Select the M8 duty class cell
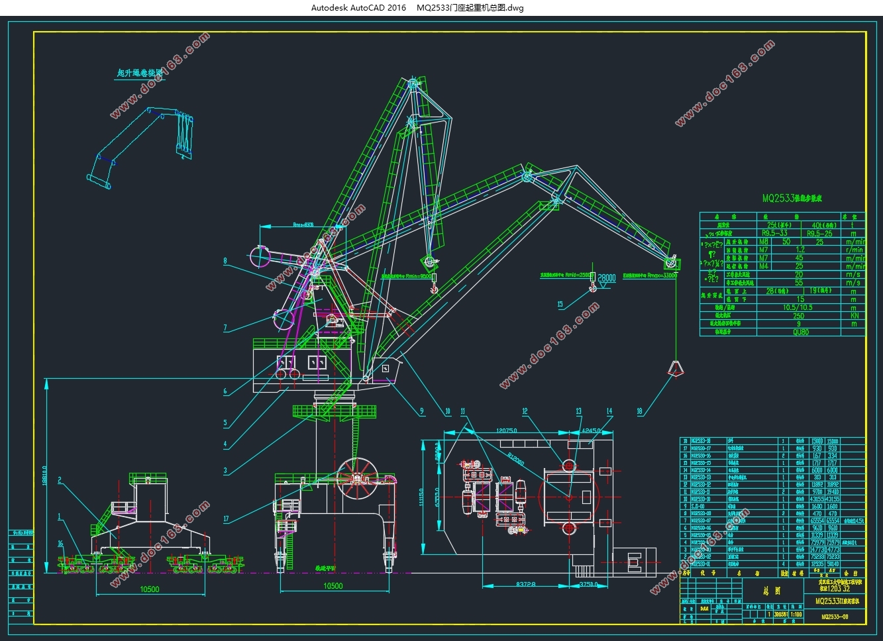 pos(764,242)
